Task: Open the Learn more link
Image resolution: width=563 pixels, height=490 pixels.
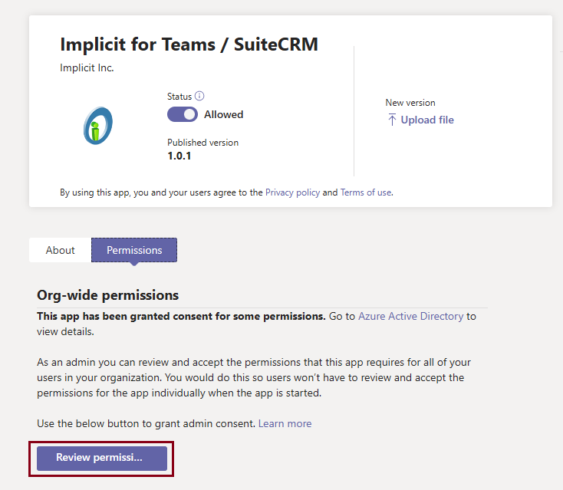Action: (285, 423)
